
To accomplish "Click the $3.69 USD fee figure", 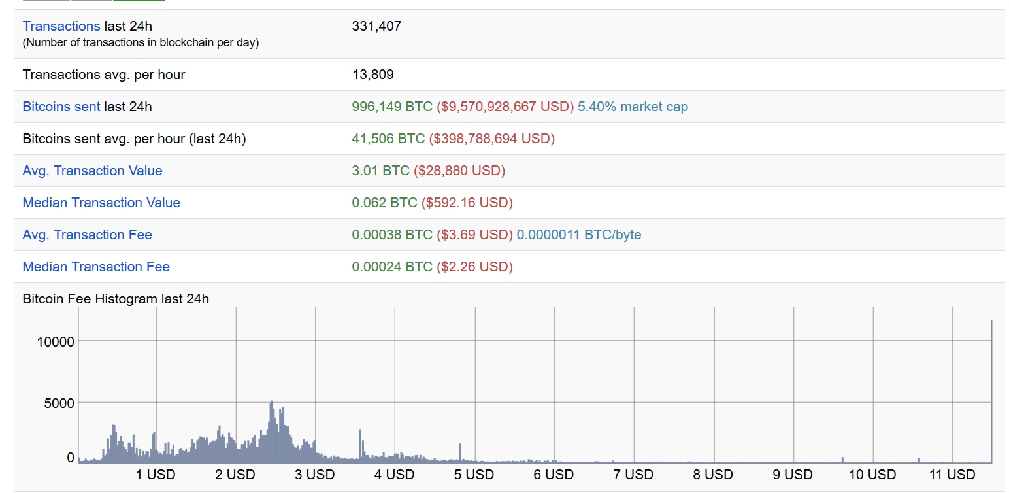I will click(x=474, y=235).
